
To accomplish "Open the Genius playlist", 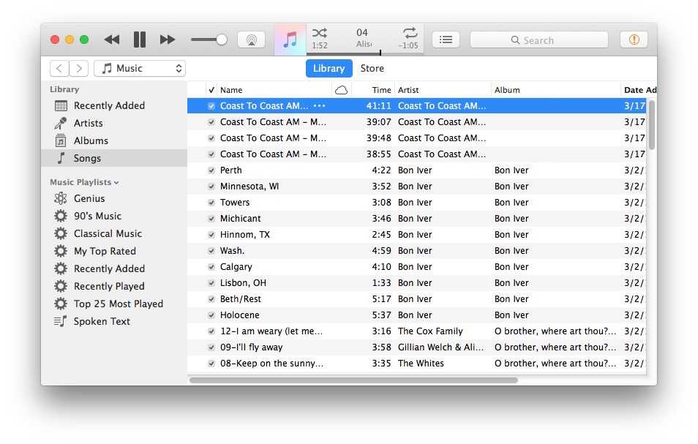I will coord(113,198).
